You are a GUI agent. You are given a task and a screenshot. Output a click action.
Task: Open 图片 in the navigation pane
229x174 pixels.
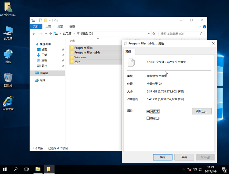point(42,66)
